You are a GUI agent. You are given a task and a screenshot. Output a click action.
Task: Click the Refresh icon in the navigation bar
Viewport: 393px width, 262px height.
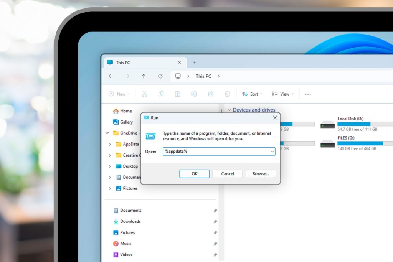coord(160,76)
